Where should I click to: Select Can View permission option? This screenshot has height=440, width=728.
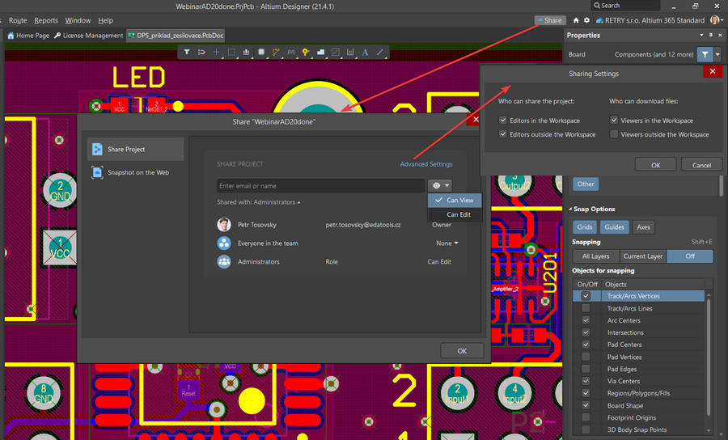(x=455, y=200)
